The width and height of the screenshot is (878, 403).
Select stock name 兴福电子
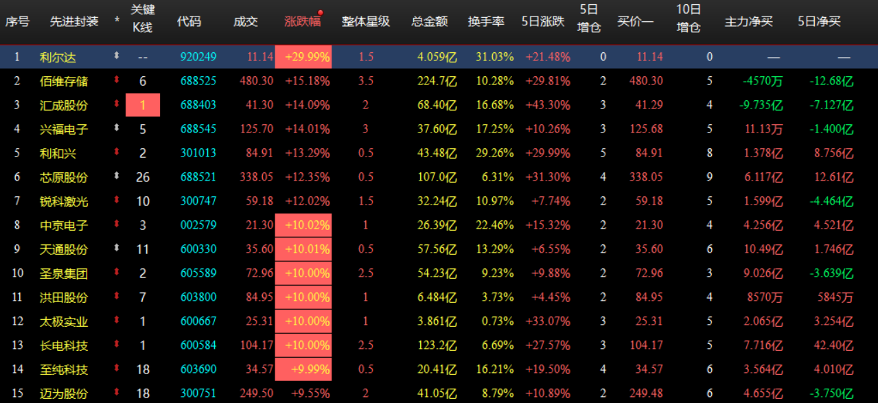pyautogui.click(x=64, y=129)
